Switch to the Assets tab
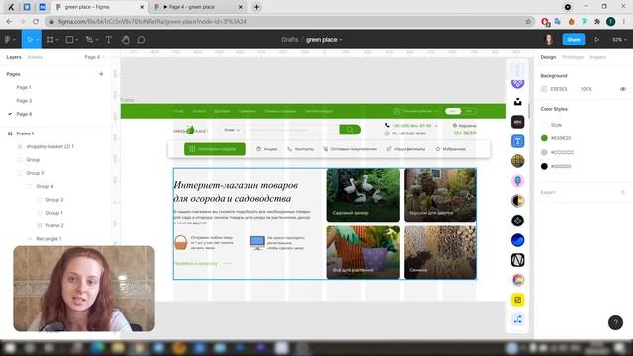The height and width of the screenshot is (356, 633). point(35,57)
